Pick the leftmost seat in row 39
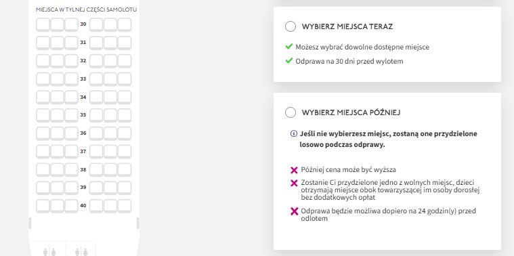514x256 pixels. click(x=43, y=188)
